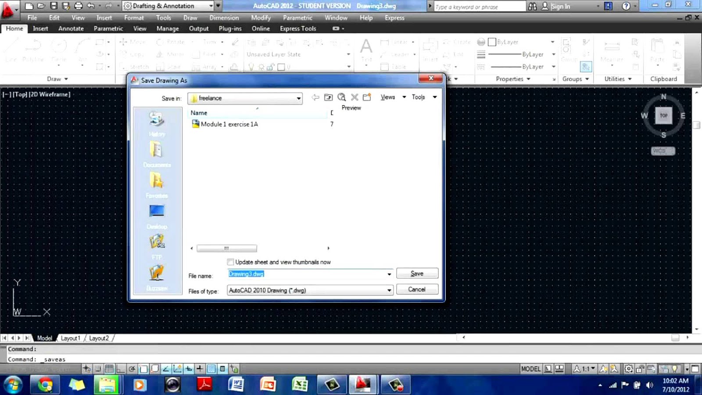Open the Express menu
Image resolution: width=702 pixels, height=395 pixels.
[394, 18]
